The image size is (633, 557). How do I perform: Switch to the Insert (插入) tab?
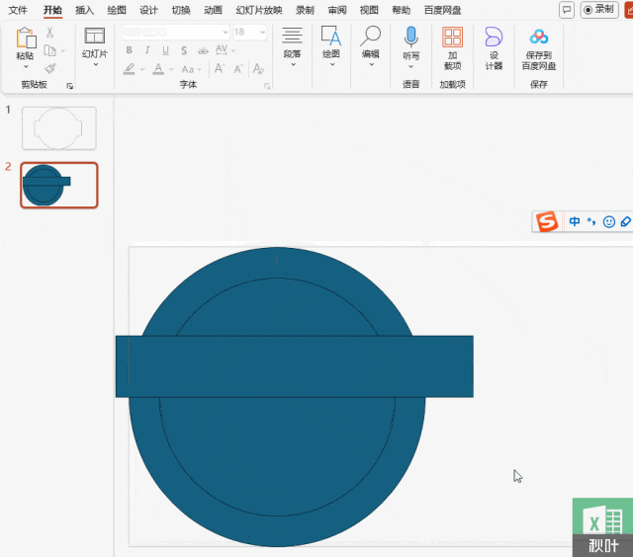[x=85, y=10]
